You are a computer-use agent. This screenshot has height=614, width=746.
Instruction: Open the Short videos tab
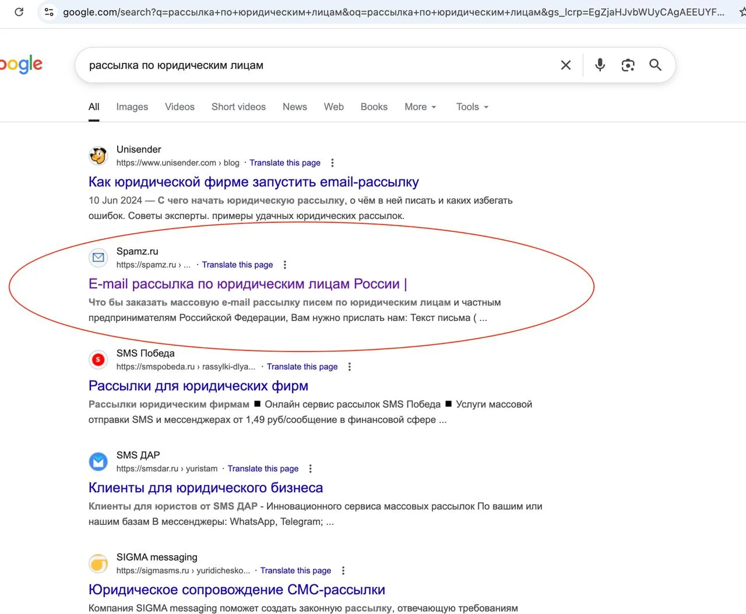coord(238,107)
